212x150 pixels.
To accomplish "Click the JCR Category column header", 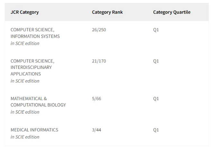I will [24, 12].
